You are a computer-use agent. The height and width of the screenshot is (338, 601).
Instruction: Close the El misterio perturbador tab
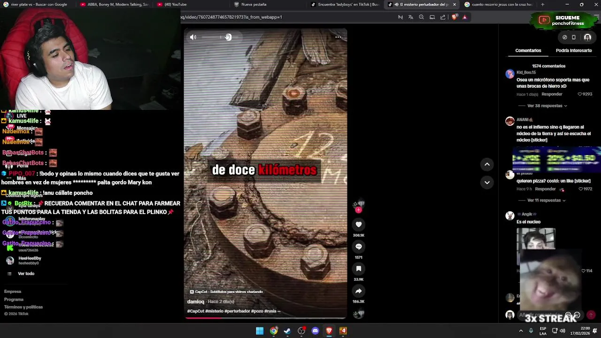[454, 4]
